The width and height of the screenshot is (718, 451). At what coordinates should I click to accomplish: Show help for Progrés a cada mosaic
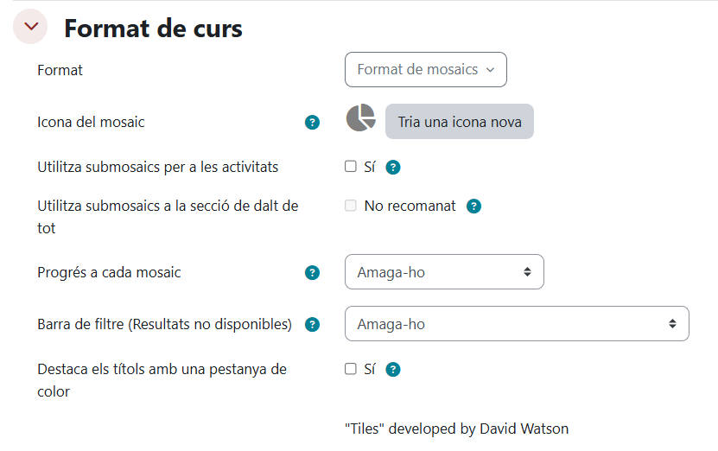[x=313, y=273]
